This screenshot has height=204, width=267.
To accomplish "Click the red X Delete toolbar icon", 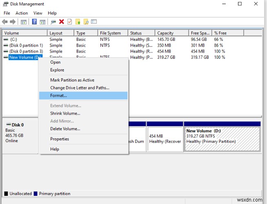I will [x=62, y=22].
